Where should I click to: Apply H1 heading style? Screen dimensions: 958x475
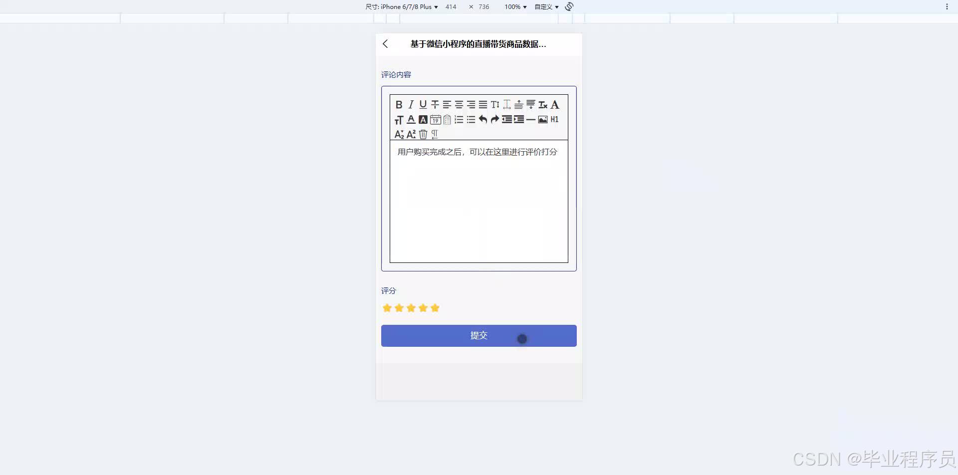554,119
